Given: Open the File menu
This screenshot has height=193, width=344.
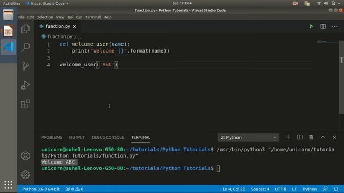Looking at the screenshot, I should [x=21, y=17].
